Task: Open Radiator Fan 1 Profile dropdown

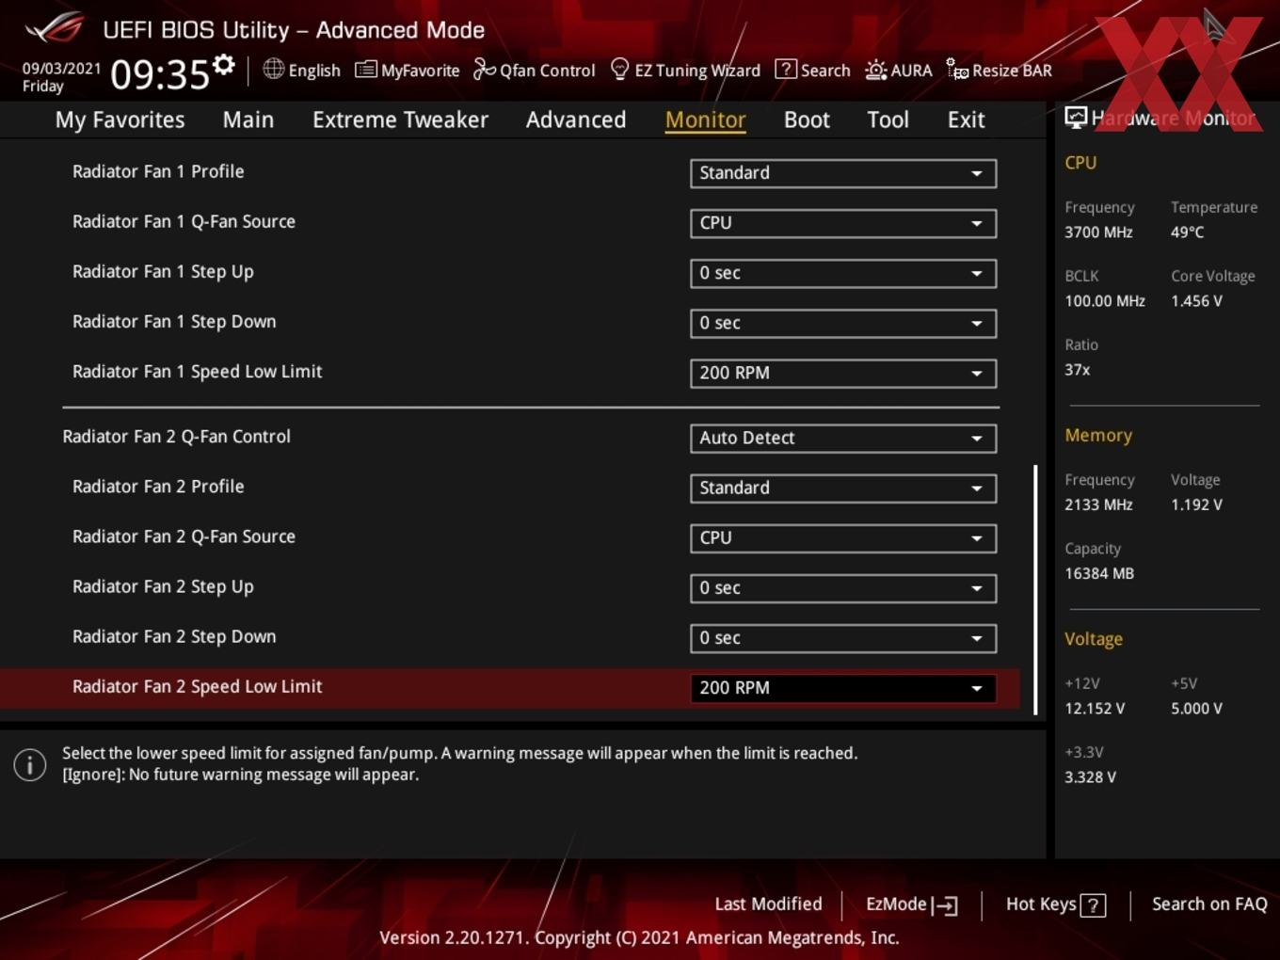Action: click(x=843, y=173)
